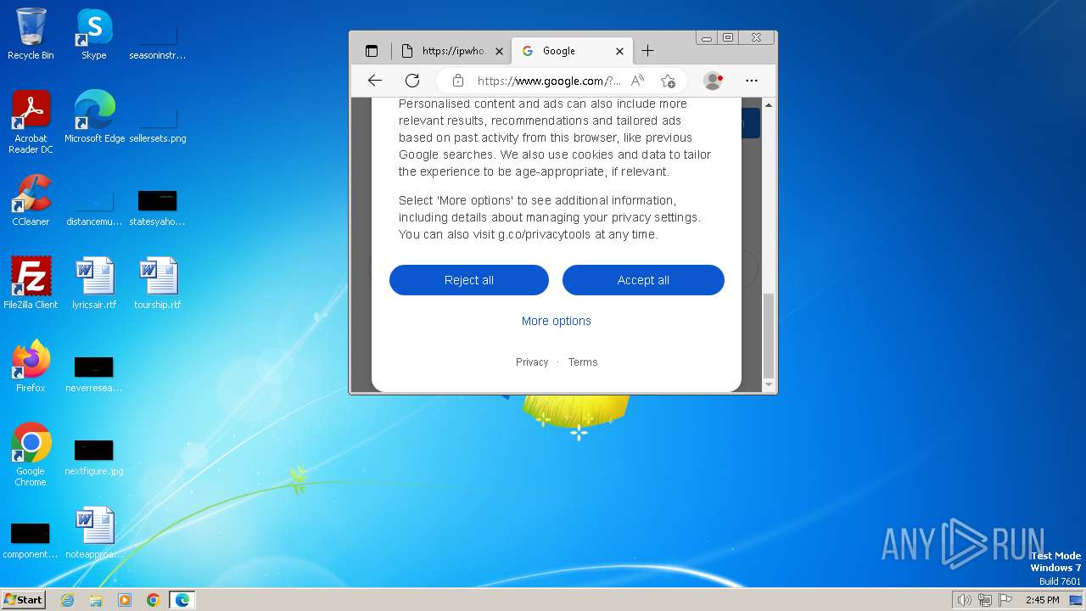This screenshot has width=1086, height=611.
Task: Refresh the current Google page
Action: 412,81
